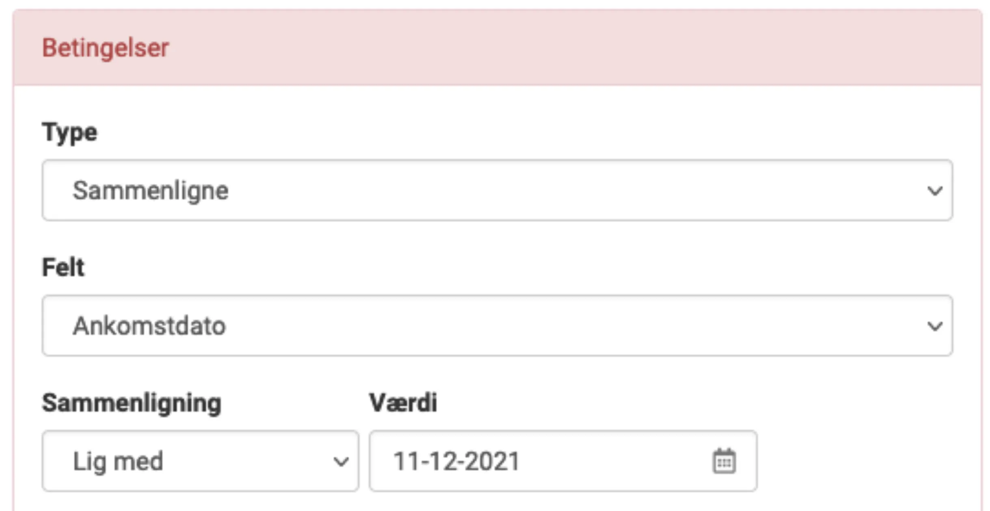Click blank middle area of Felt dropdown
Viewport: 990px width, 511px height.
coord(528,326)
